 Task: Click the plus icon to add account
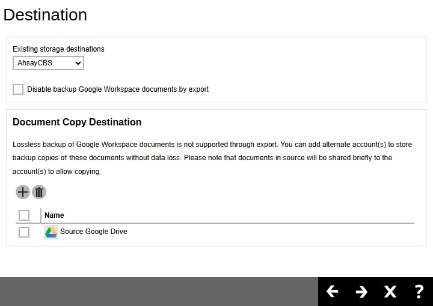coord(22,192)
